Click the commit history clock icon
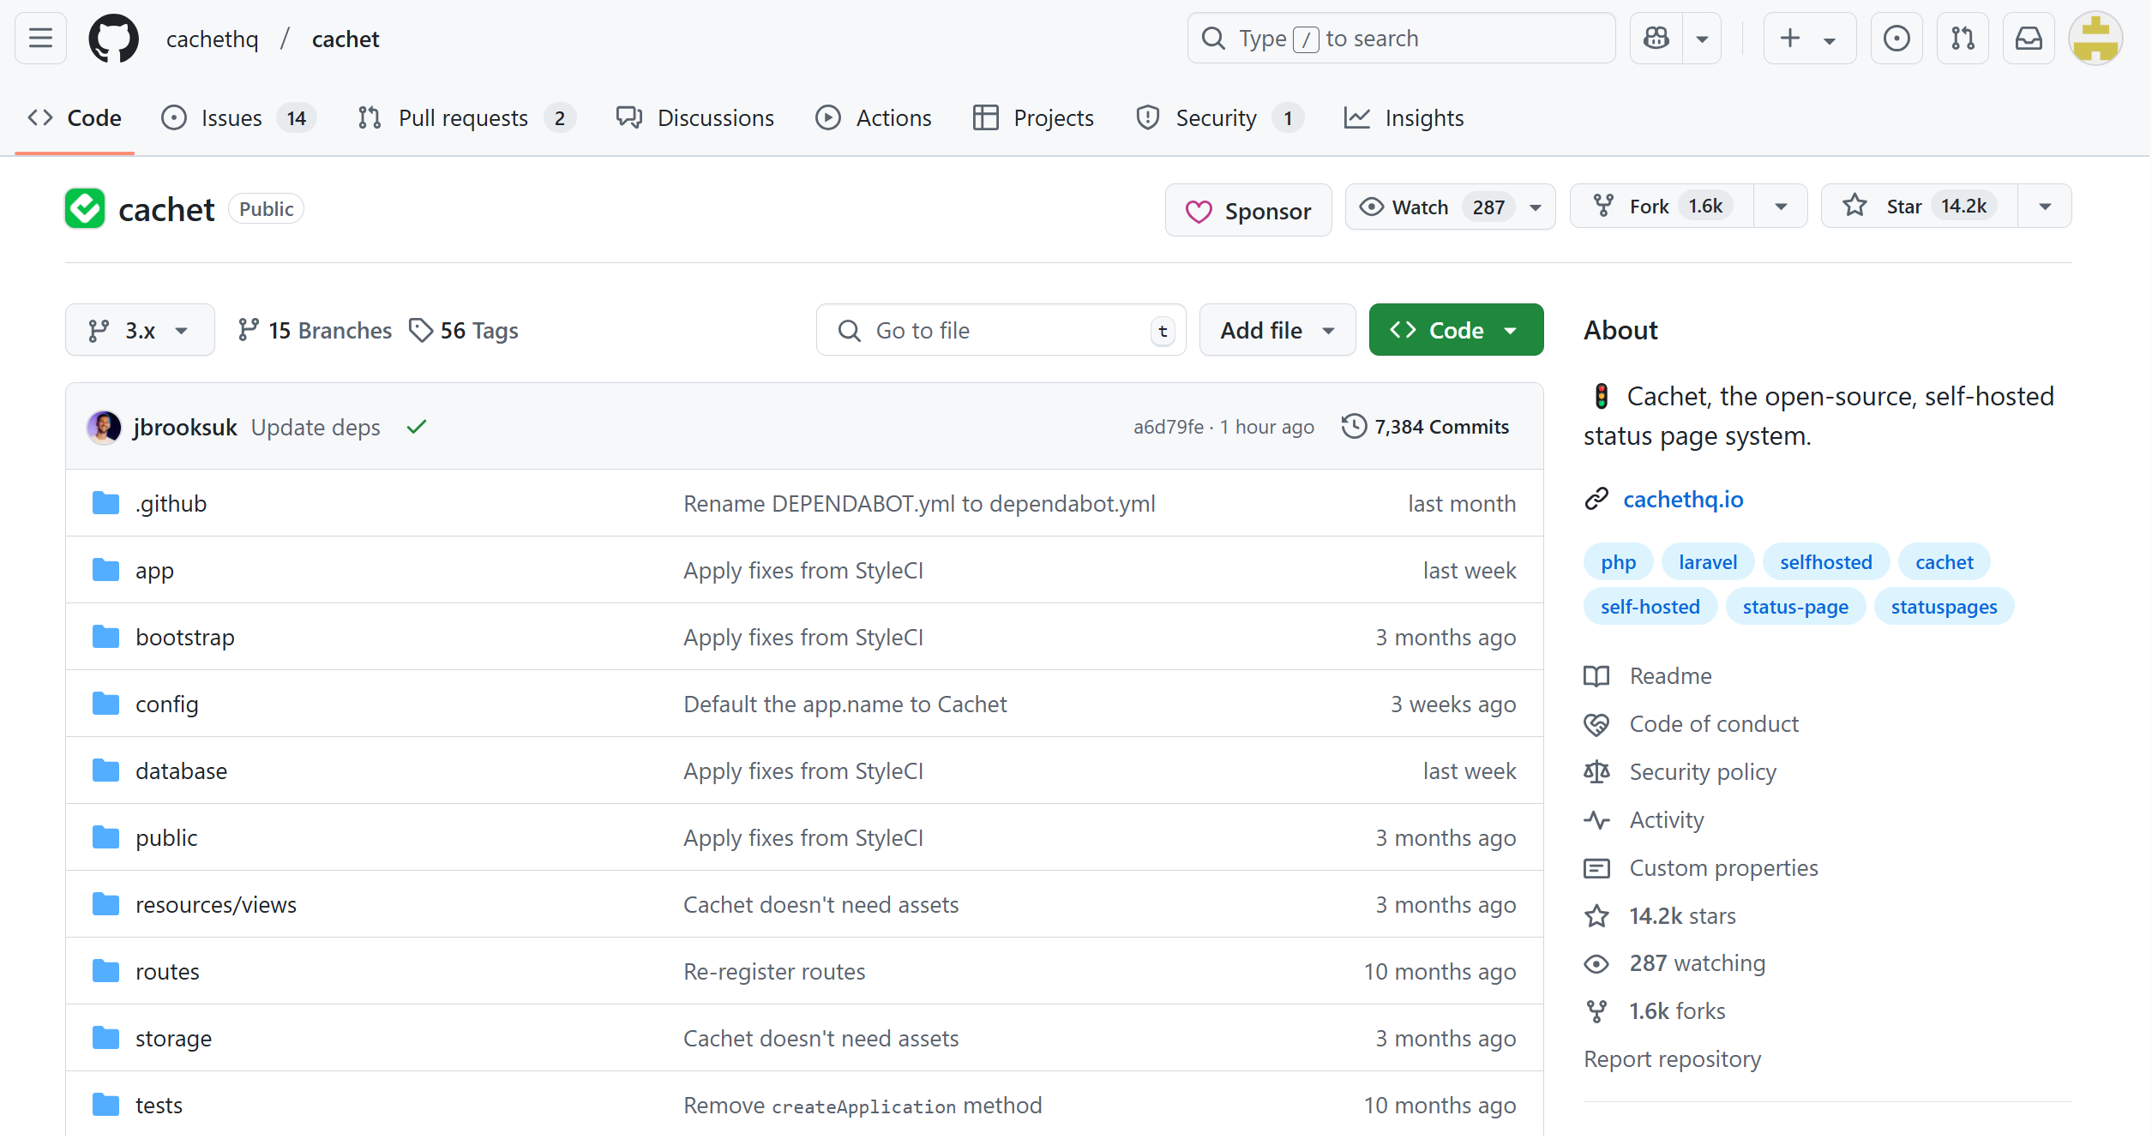Image resolution: width=2152 pixels, height=1139 pixels. pyautogui.click(x=1354, y=426)
